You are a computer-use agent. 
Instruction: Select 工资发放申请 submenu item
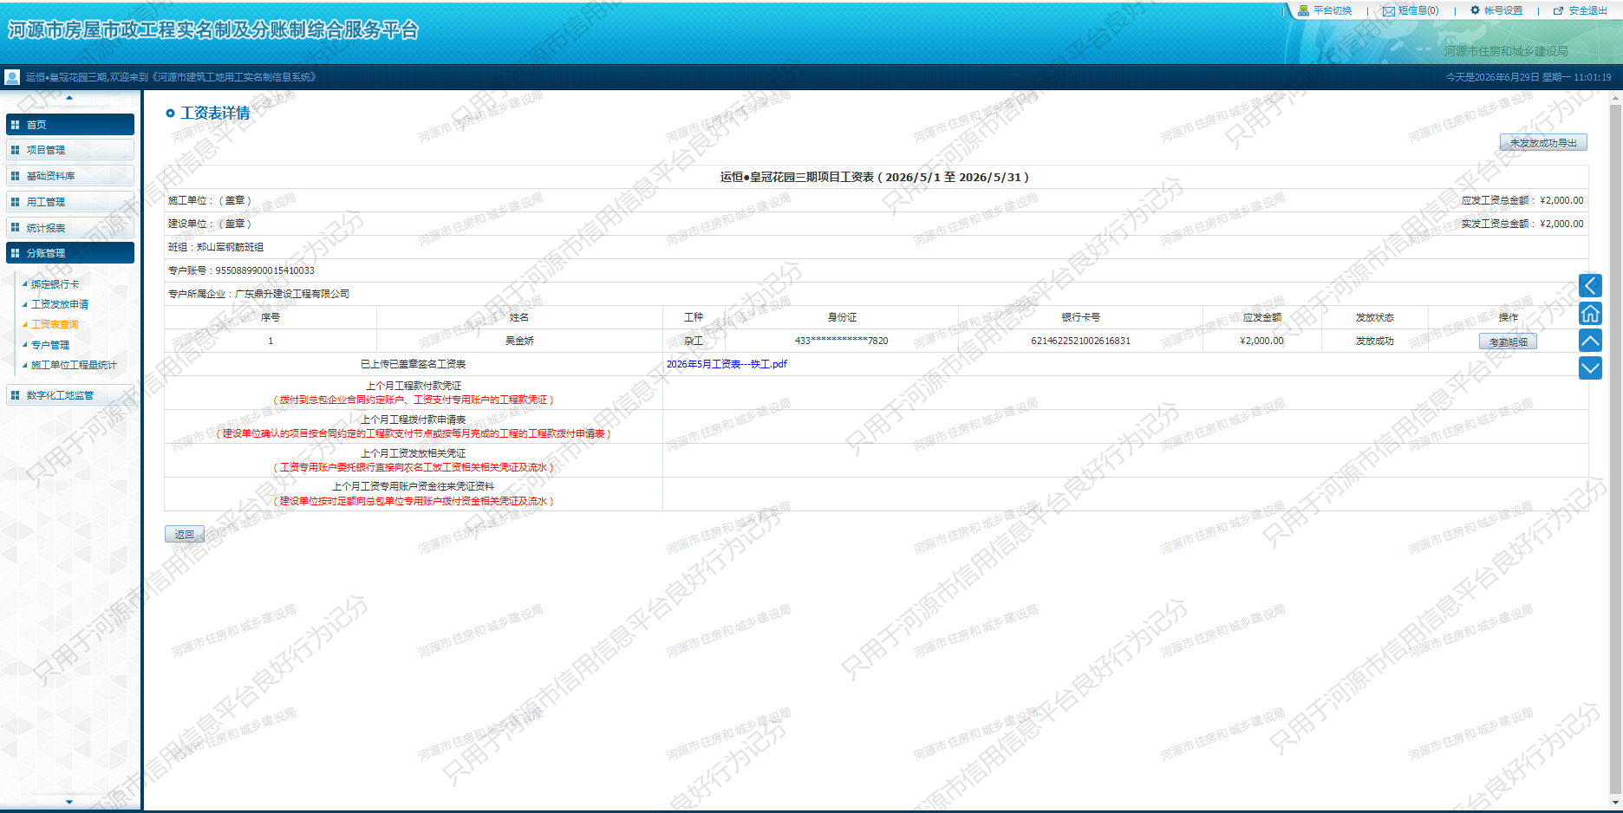(x=60, y=304)
